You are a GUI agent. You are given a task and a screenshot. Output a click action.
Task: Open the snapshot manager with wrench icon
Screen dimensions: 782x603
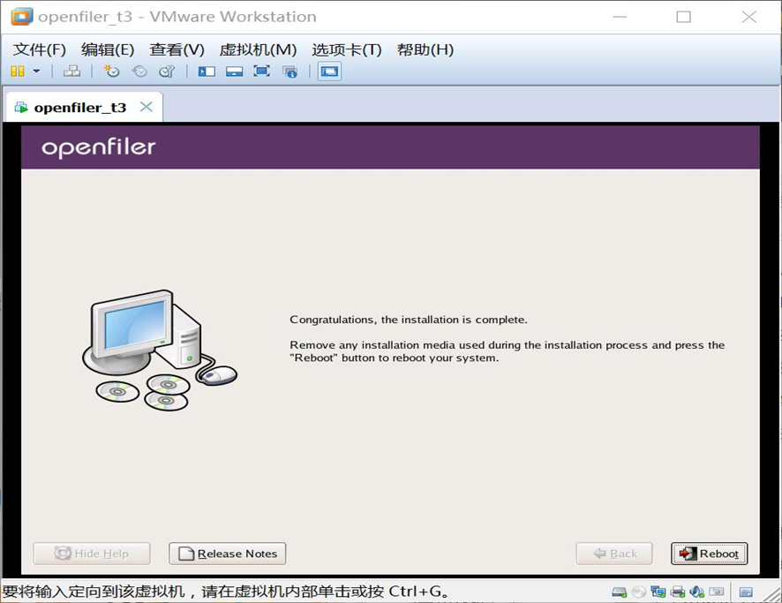coord(167,72)
